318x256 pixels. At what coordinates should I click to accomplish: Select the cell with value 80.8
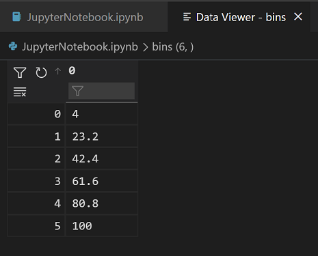[102, 203]
